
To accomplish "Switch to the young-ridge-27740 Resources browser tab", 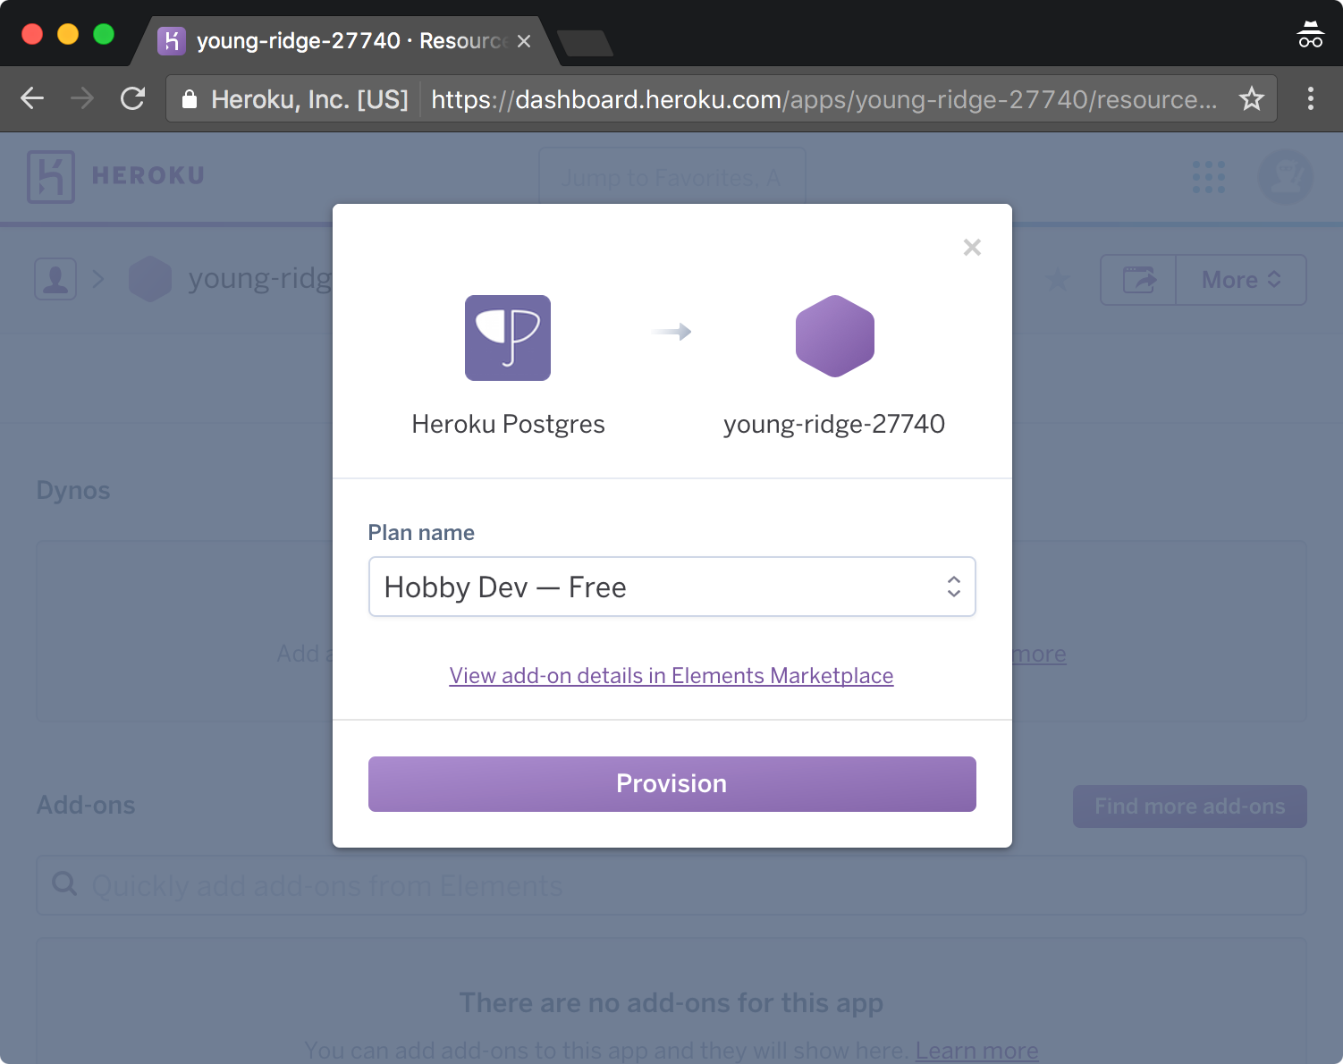I will [x=331, y=40].
